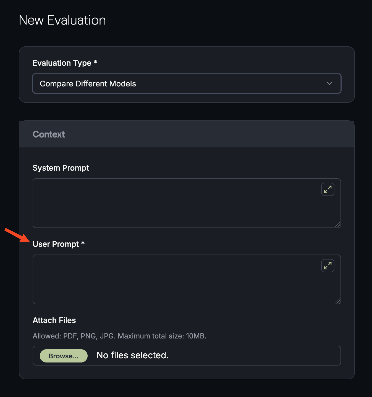The image size is (372, 397).
Task: Click the User Prompt label
Action: pyautogui.click(x=56, y=244)
